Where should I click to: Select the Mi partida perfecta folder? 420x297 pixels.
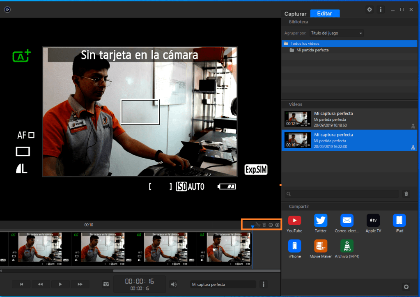[x=312, y=50]
